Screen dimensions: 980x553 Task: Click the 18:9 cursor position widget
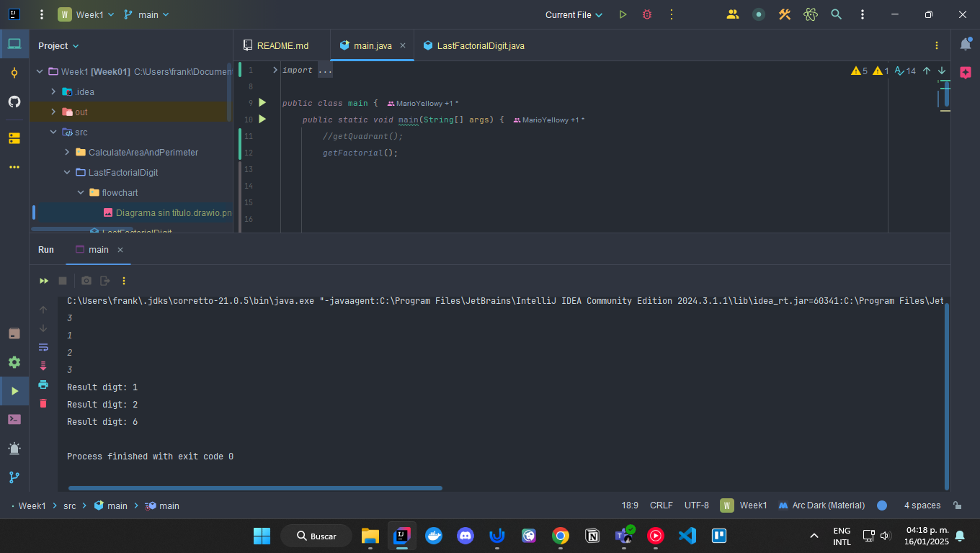[630, 505]
